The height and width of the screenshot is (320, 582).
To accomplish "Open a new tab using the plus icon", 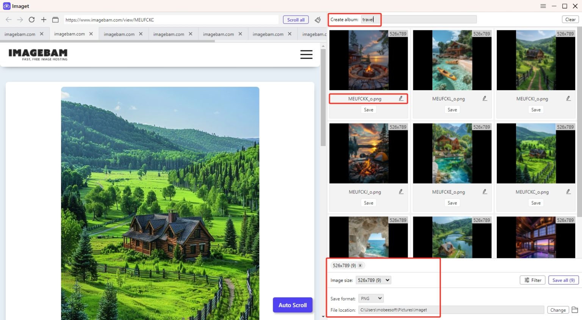I will (x=43, y=20).
